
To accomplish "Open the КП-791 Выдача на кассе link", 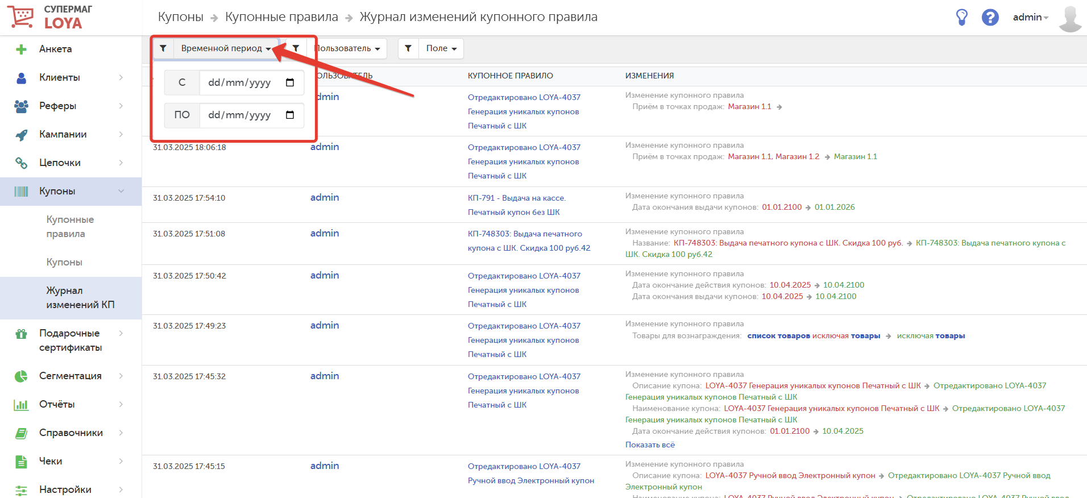I will (516, 198).
